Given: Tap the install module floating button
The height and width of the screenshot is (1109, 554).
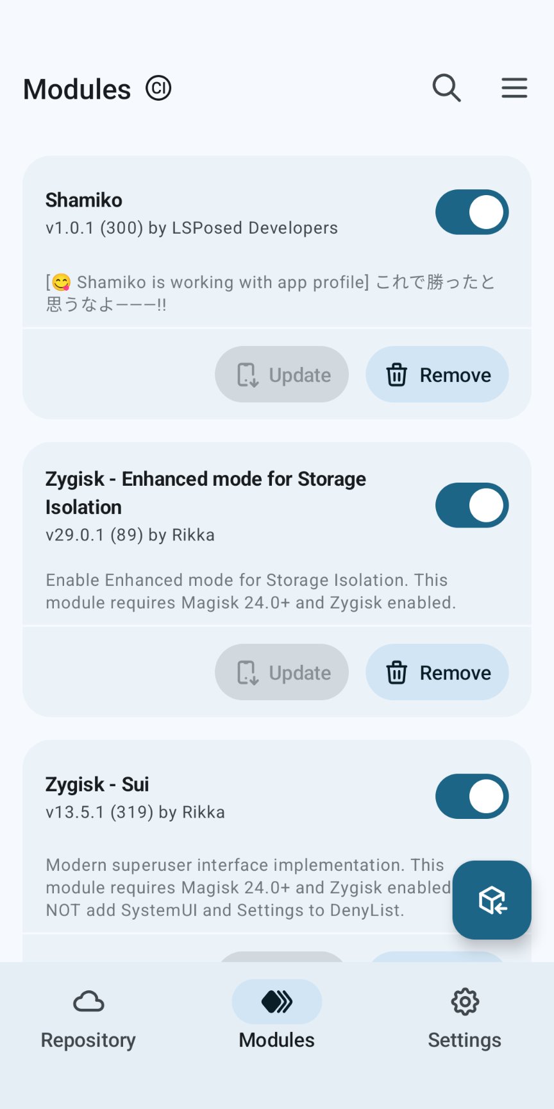Looking at the screenshot, I should 492,900.
